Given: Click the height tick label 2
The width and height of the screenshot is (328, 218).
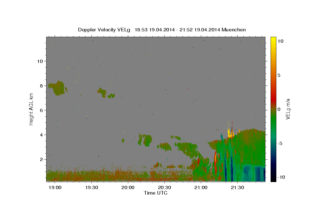Looking at the screenshot, I should (x=42, y=159).
